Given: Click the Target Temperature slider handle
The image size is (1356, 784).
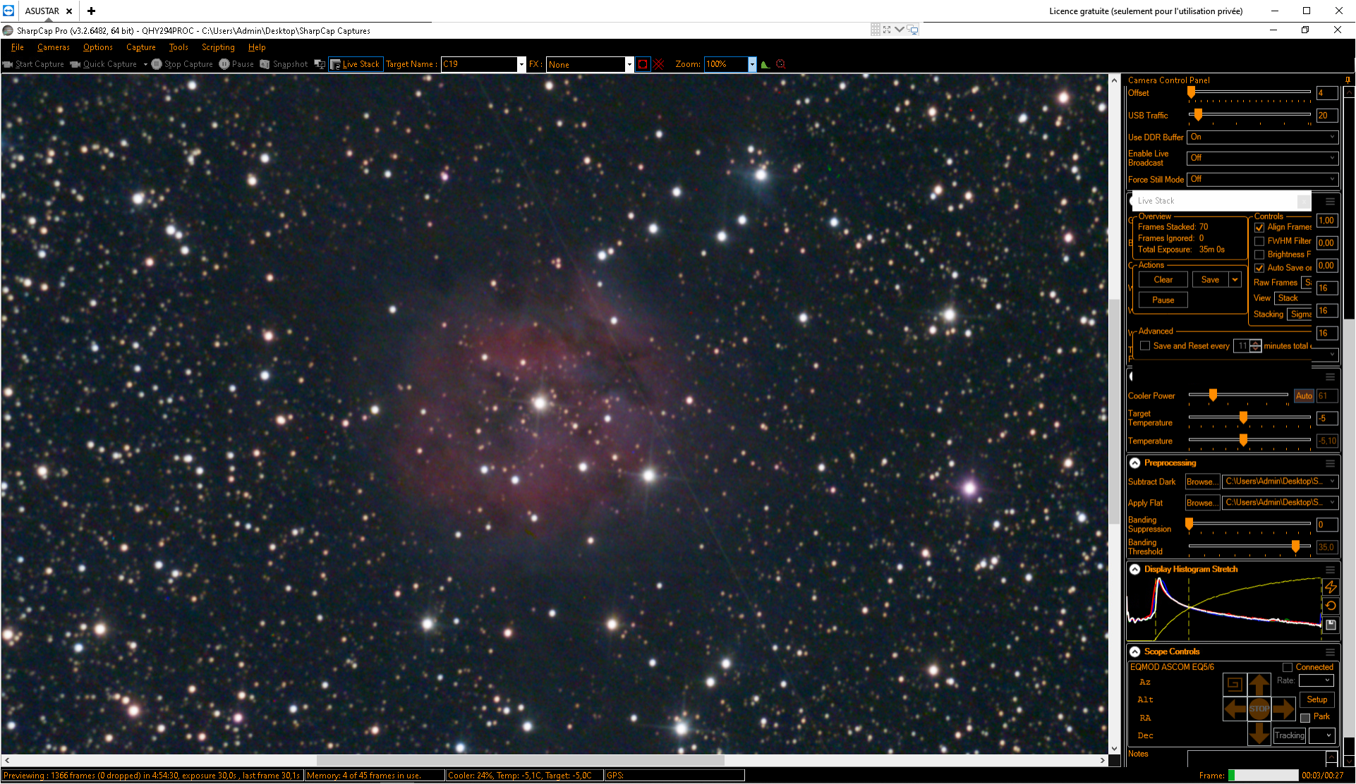Looking at the screenshot, I should 1244,418.
